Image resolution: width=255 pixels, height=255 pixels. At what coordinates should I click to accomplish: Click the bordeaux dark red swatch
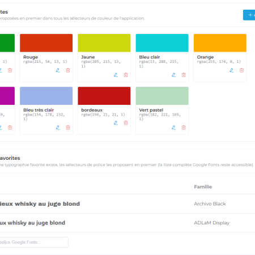click(104, 96)
